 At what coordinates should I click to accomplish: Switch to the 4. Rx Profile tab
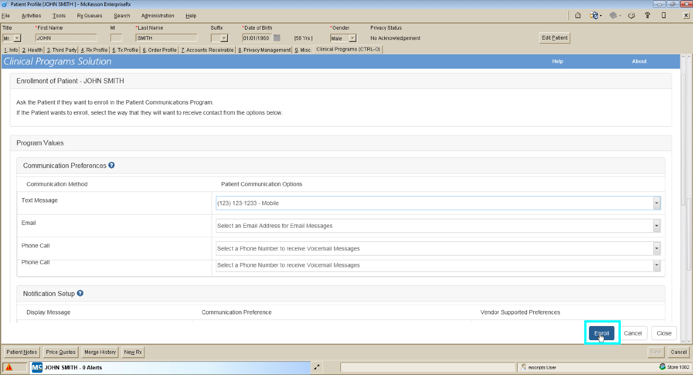tap(94, 50)
